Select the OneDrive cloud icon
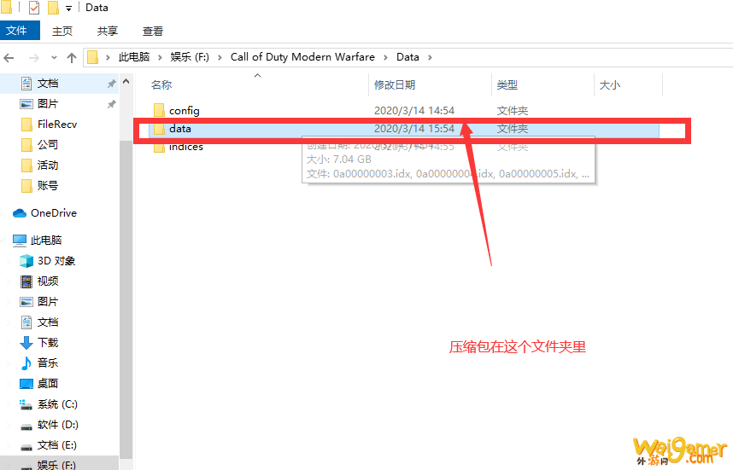The width and height of the screenshot is (733, 470). tap(20, 213)
